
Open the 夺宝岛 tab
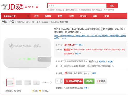click(x=83, y=16)
